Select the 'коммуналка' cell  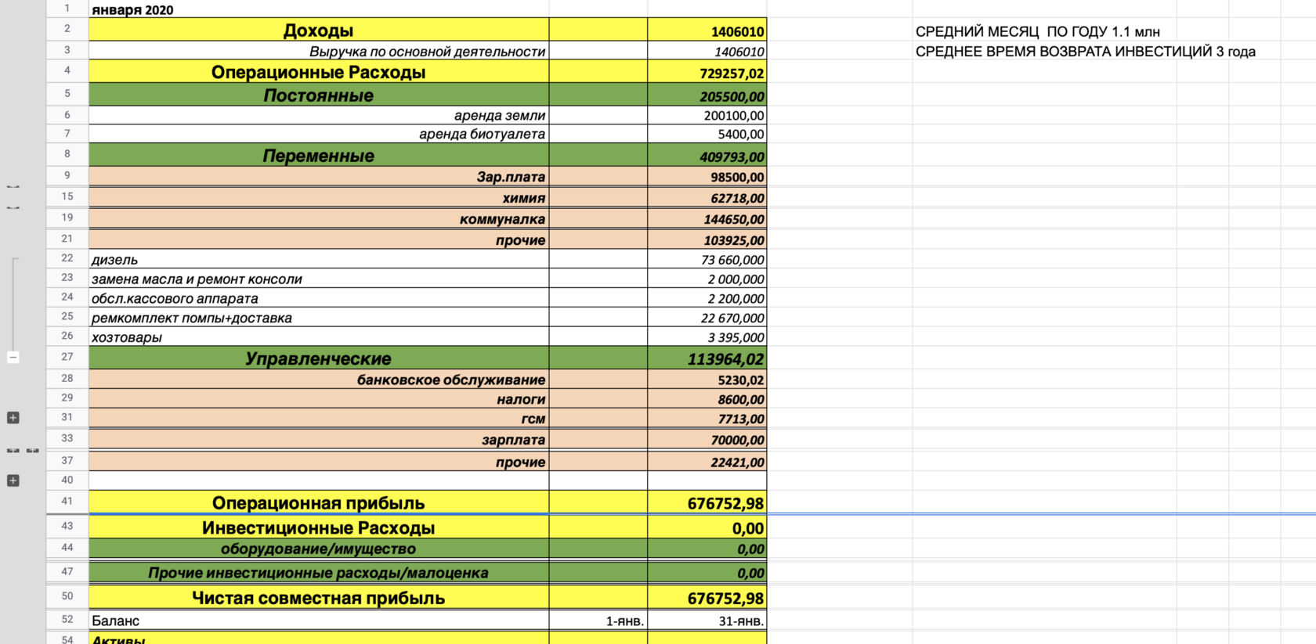click(319, 218)
